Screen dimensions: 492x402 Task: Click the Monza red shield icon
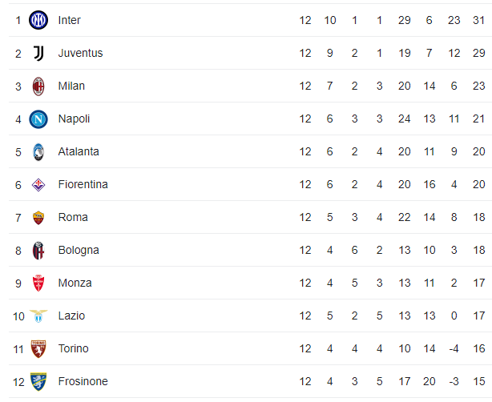pyautogui.click(x=38, y=283)
